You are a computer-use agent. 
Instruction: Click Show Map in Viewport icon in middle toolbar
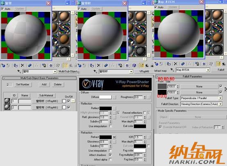134,65
